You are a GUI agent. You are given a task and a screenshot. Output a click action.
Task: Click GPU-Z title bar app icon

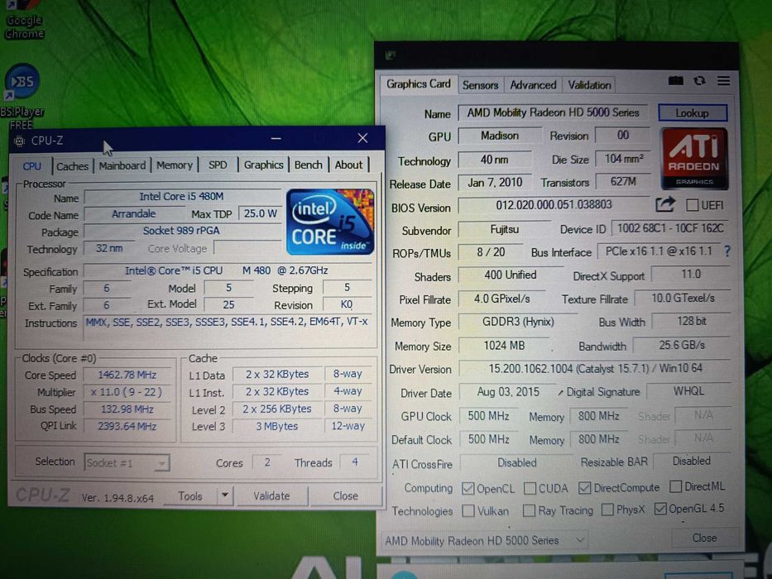[x=391, y=55]
